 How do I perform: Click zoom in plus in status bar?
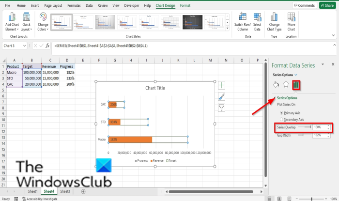[x=326, y=199]
